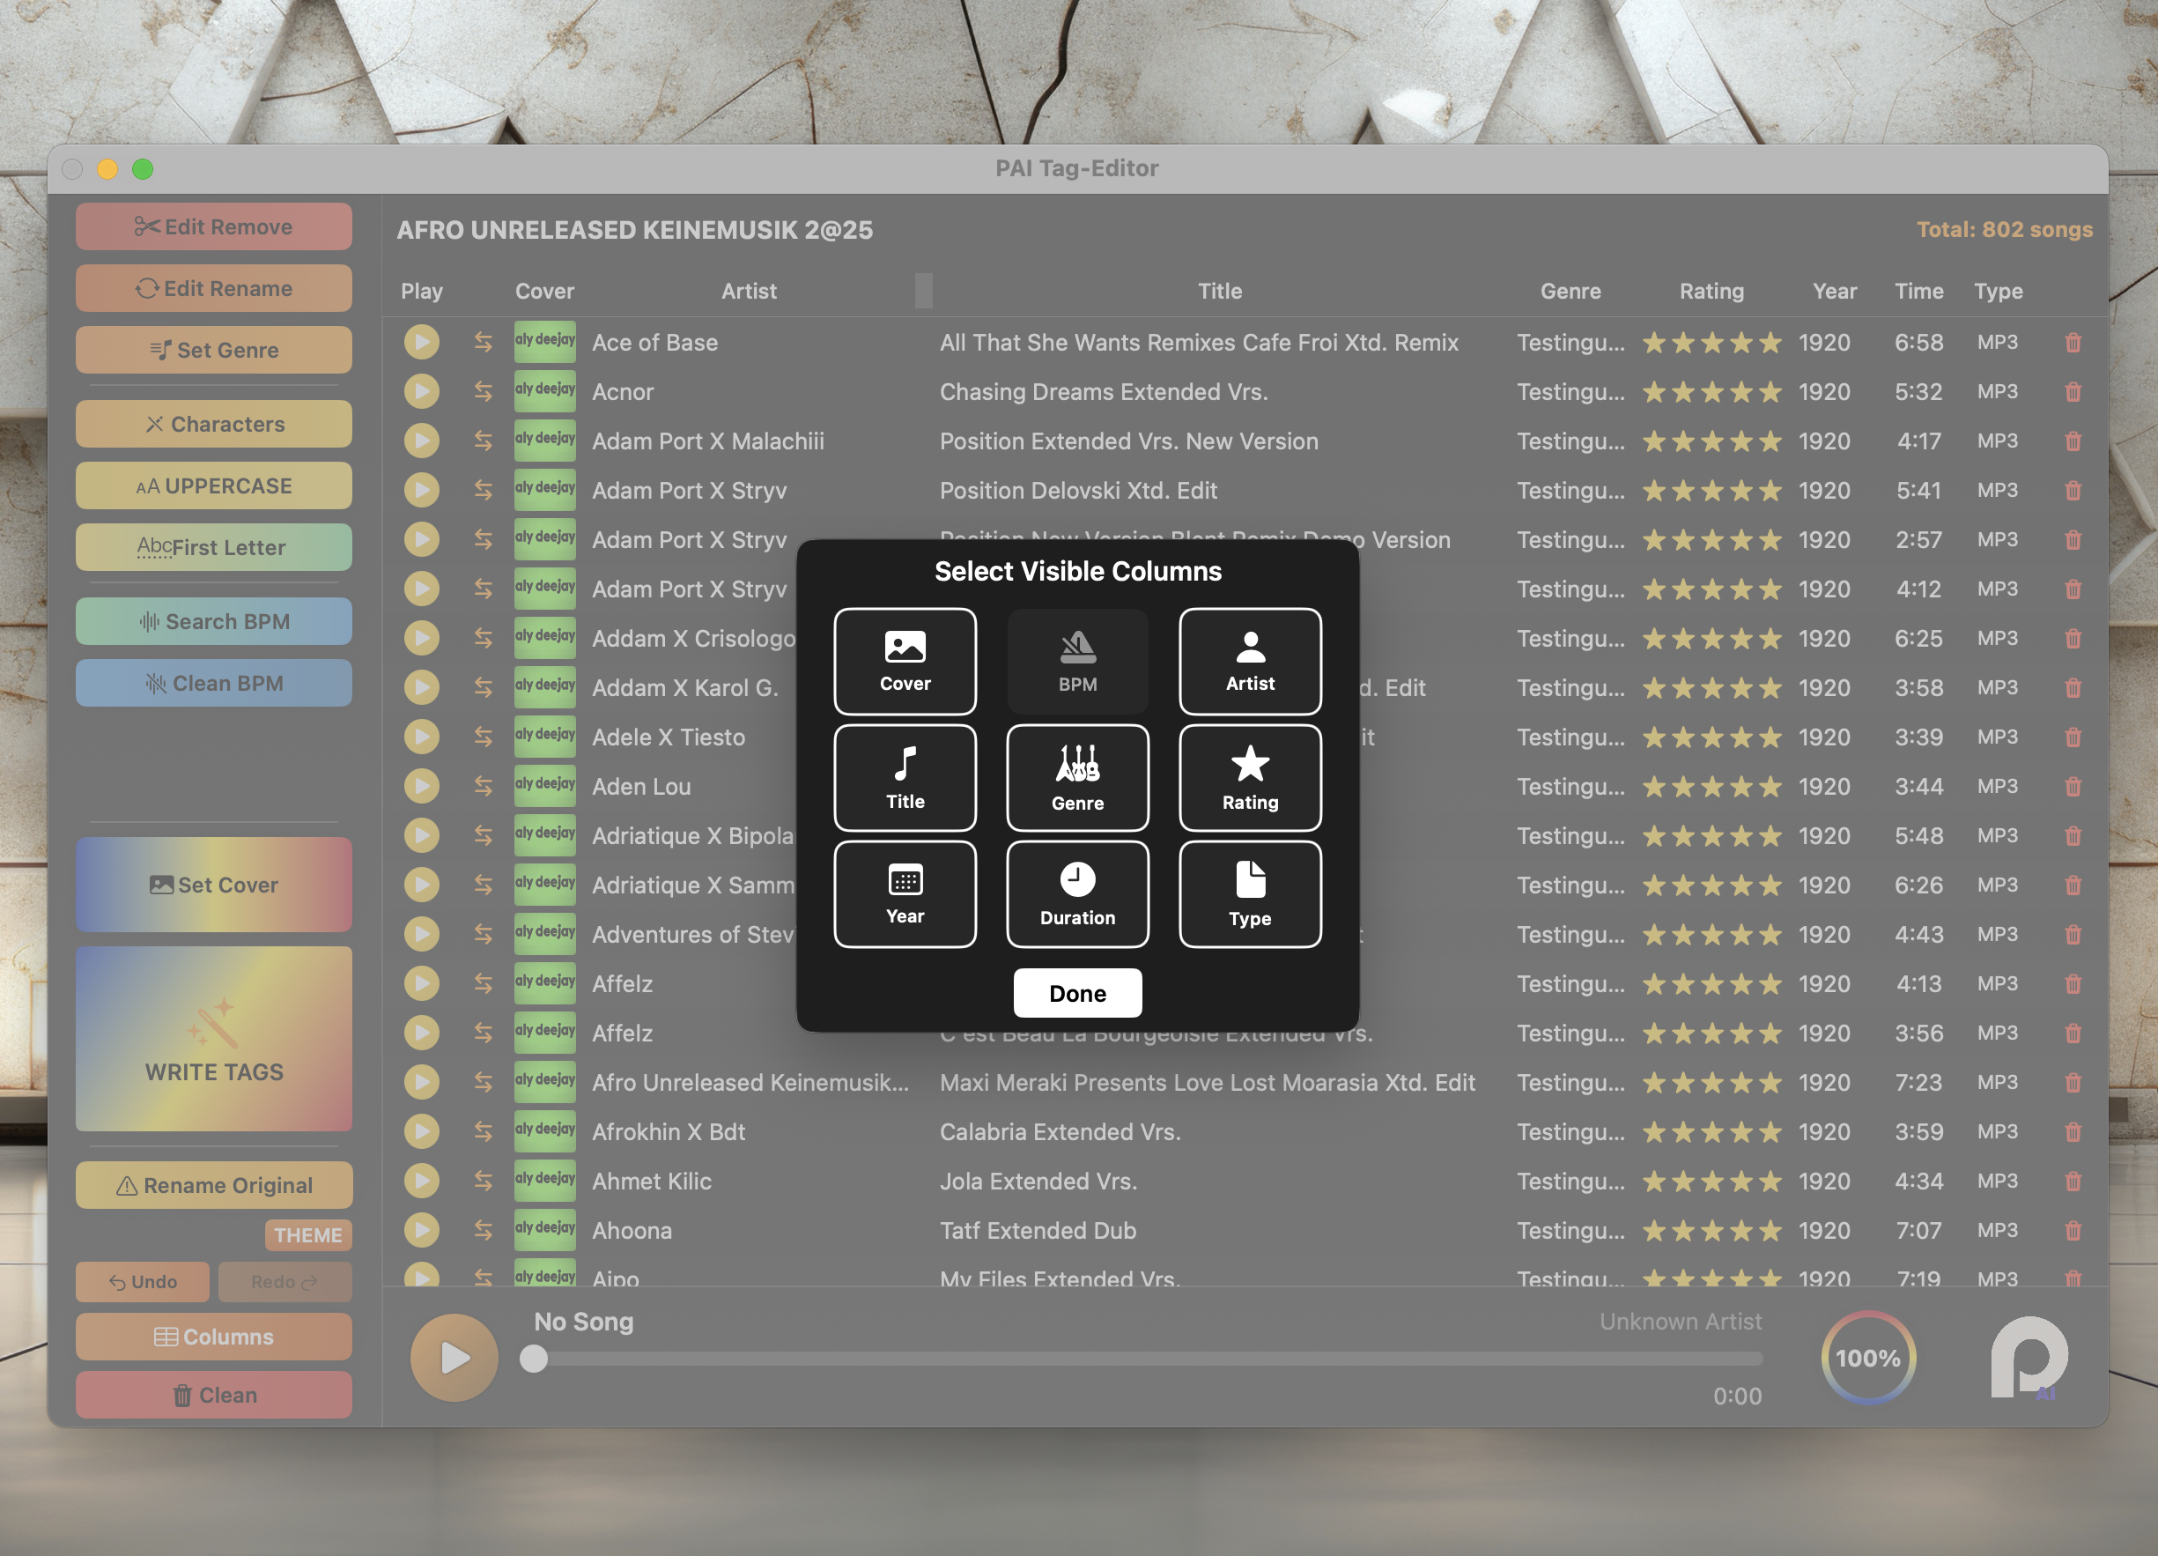Open the Set Genre tool
This screenshot has height=1556, width=2158.
[214, 350]
